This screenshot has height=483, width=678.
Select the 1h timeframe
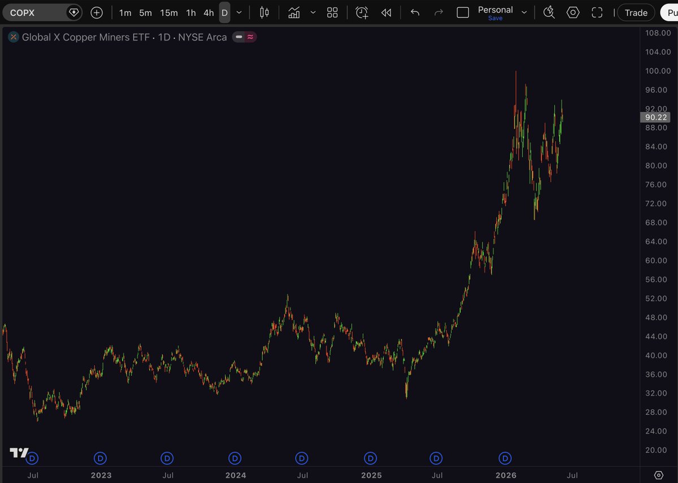pyautogui.click(x=191, y=12)
